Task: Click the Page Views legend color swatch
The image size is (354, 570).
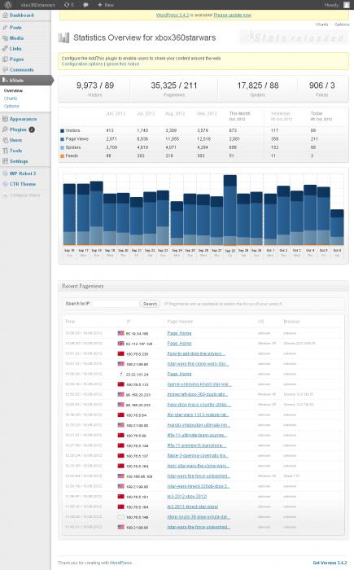Action: point(62,139)
